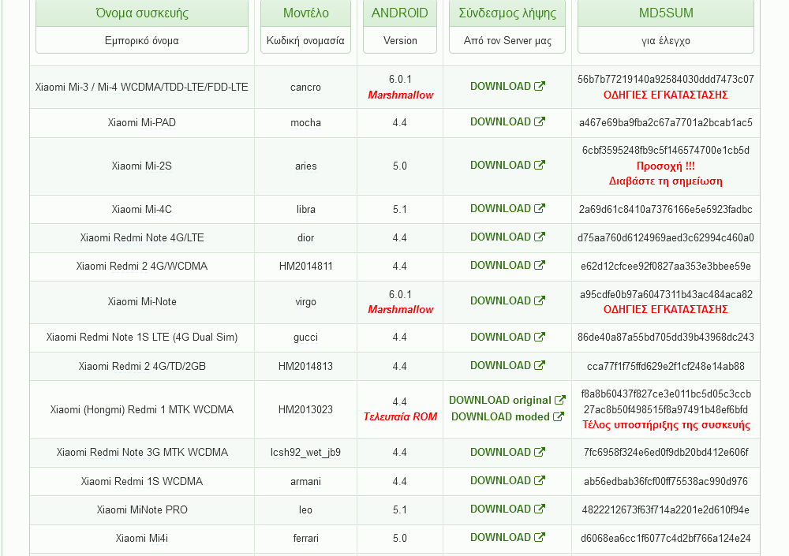Click external-link icon in Xiaomi Mi-4C row
The image size is (789, 556).
pyautogui.click(x=540, y=209)
